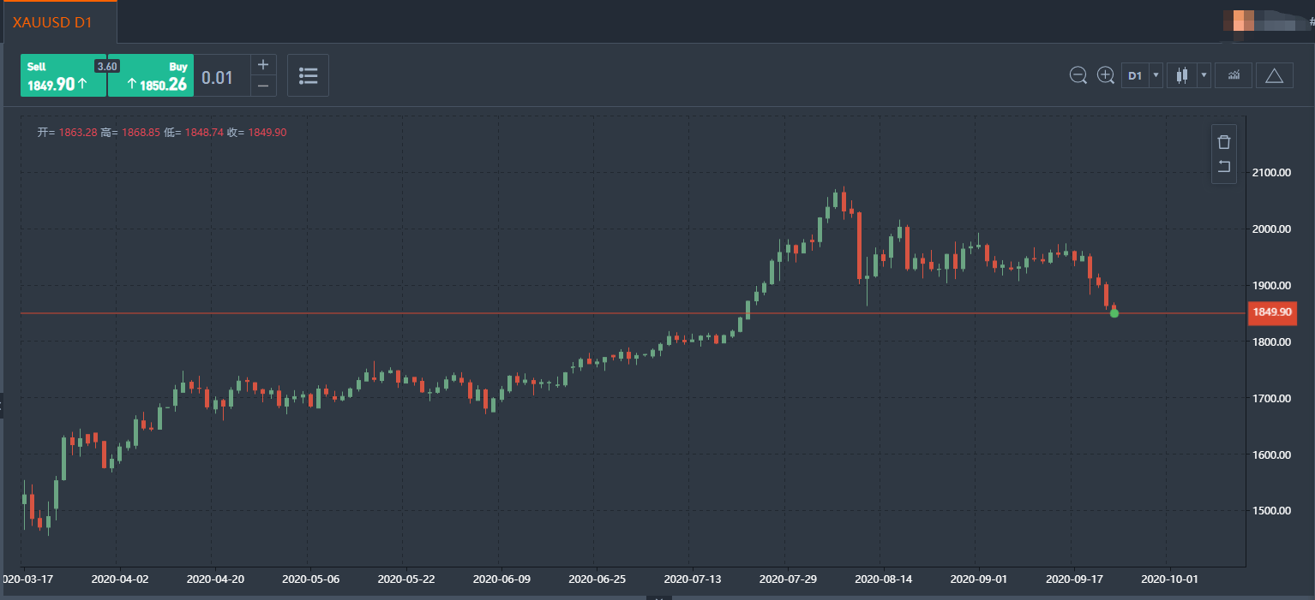Image resolution: width=1315 pixels, height=600 pixels.
Task: Delete drawings with the trash icon
Action: 1223,142
